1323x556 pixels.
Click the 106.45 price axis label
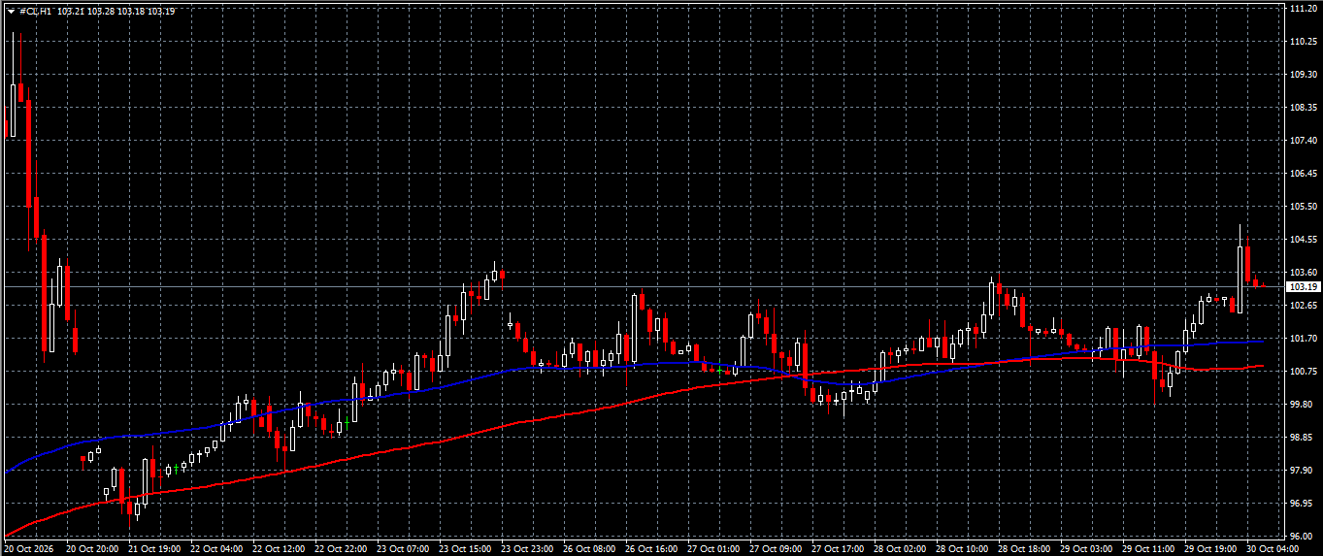pyautogui.click(x=1302, y=173)
